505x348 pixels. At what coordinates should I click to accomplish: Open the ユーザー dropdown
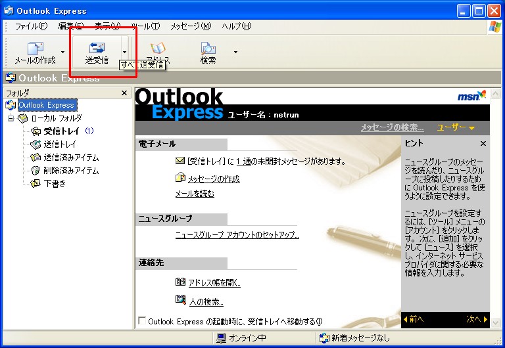coord(456,127)
